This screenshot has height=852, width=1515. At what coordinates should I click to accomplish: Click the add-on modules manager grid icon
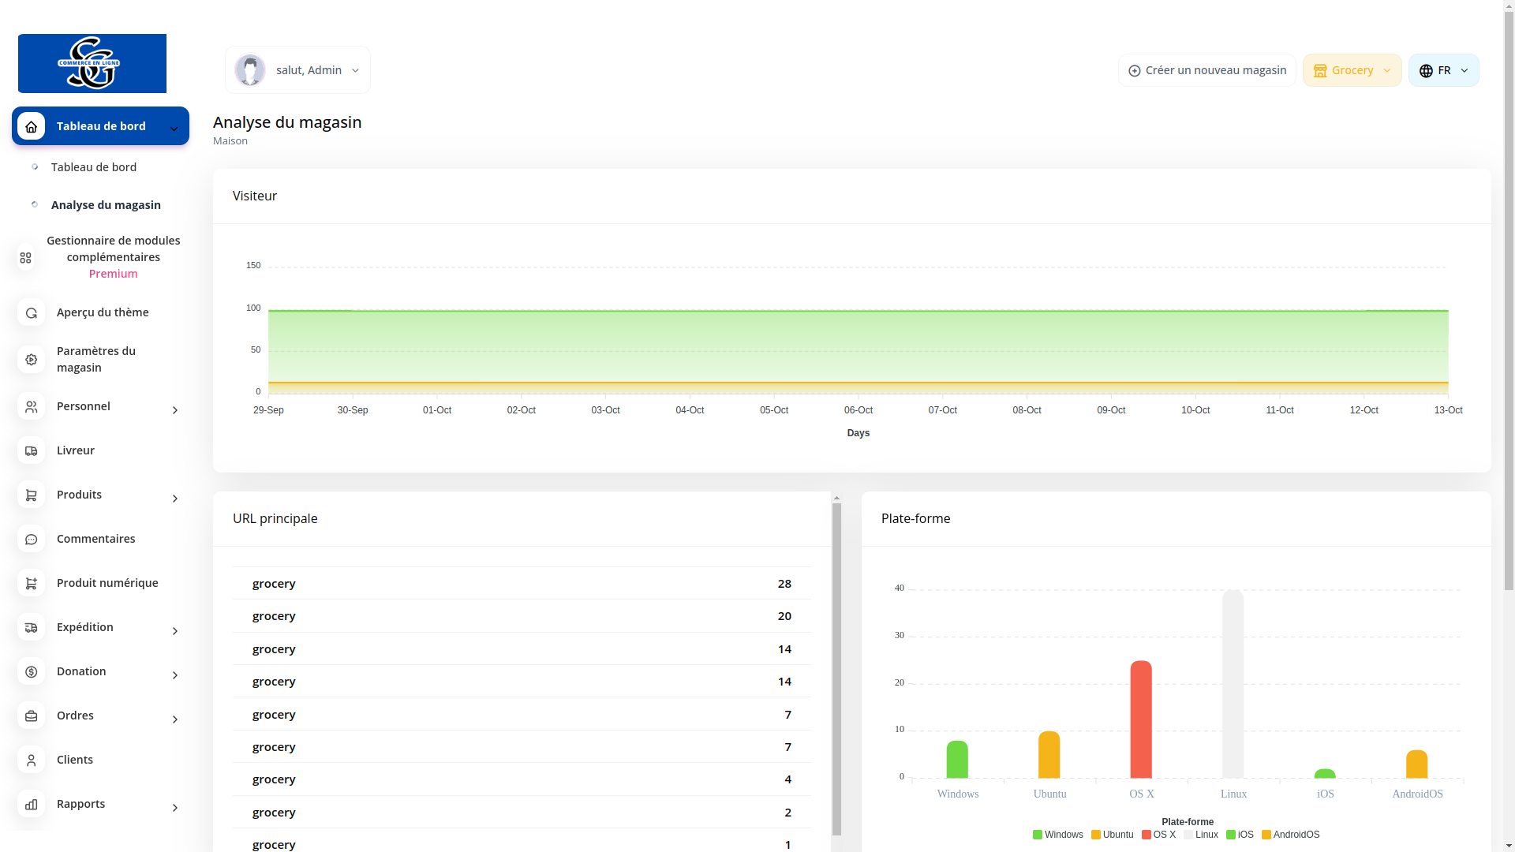[x=25, y=257]
